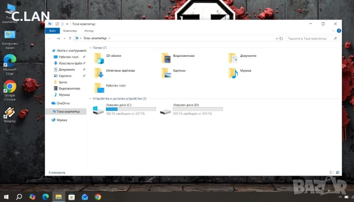Open the Компютър ribbon tab
Viewport: 354px width, 202px height.
[70, 31]
